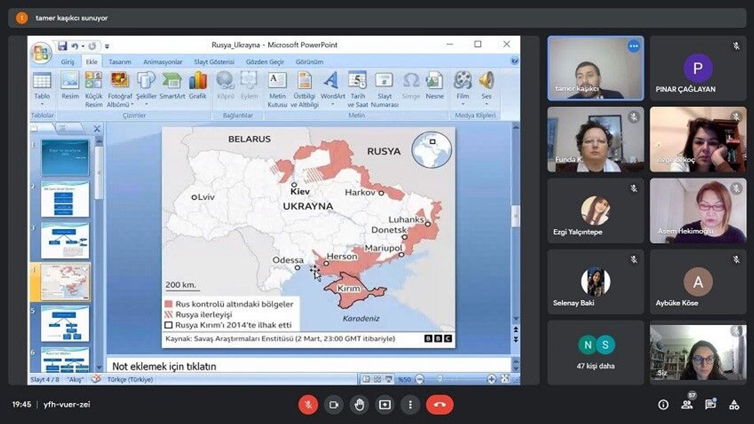754x424 pixels.
Task: Open the SmartArt insert tool
Action: pyautogui.click(x=172, y=85)
